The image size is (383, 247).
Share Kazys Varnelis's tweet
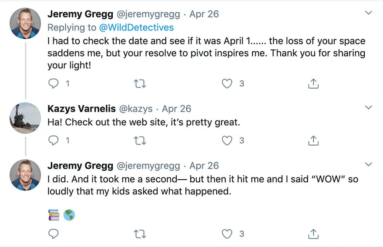click(x=313, y=140)
